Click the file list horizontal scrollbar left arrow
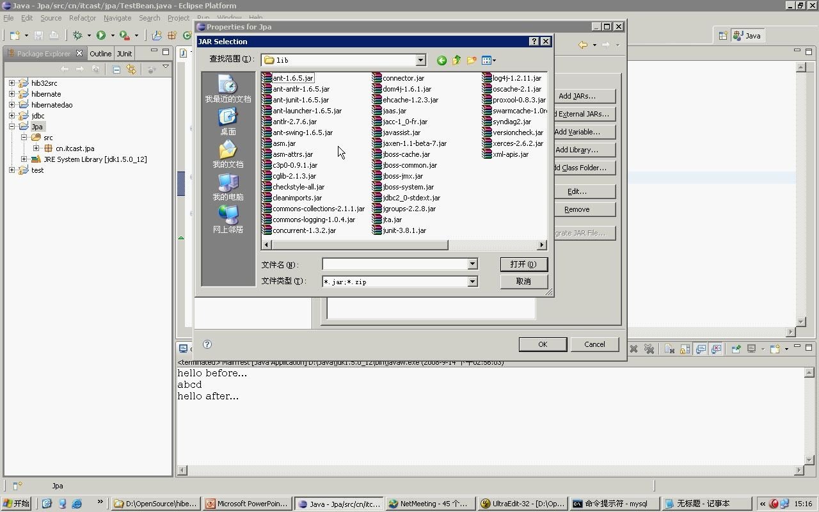 266,244
